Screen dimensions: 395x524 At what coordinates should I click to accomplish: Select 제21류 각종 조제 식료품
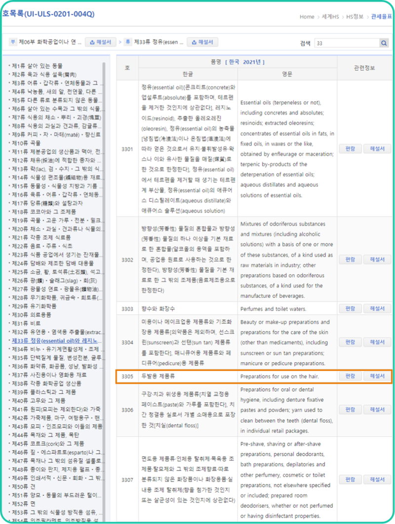click(x=41, y=238)
